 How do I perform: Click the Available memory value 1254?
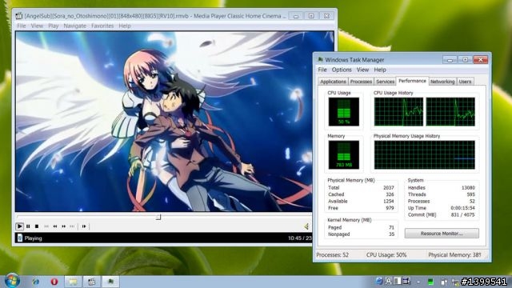[389, 202]
